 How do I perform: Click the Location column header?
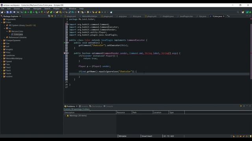click(x=161, y=112)
